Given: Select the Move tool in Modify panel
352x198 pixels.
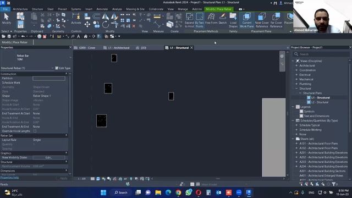Looking at the screenshot, I should [87, 24].
